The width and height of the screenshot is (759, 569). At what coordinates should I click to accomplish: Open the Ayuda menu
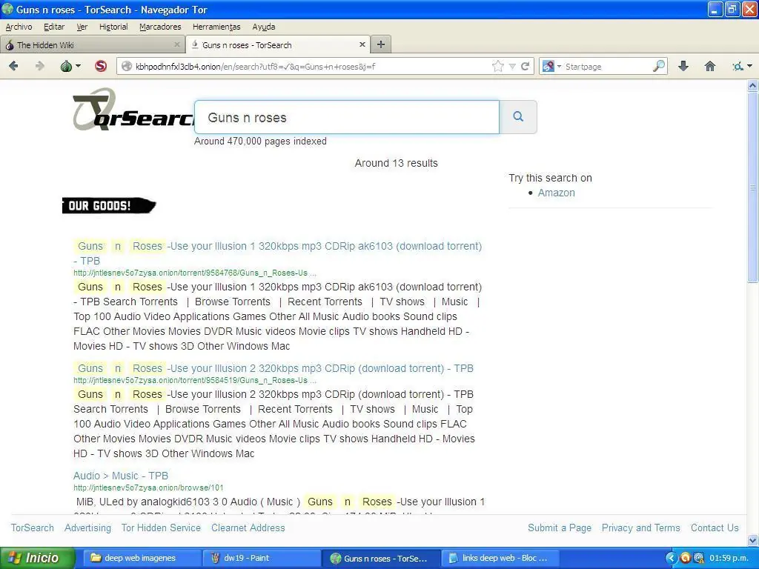[x=263, y=27]
